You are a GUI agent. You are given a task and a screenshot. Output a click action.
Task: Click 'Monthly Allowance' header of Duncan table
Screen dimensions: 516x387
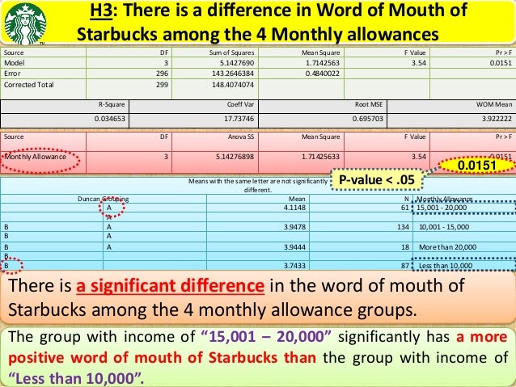(x=445, y=199)
